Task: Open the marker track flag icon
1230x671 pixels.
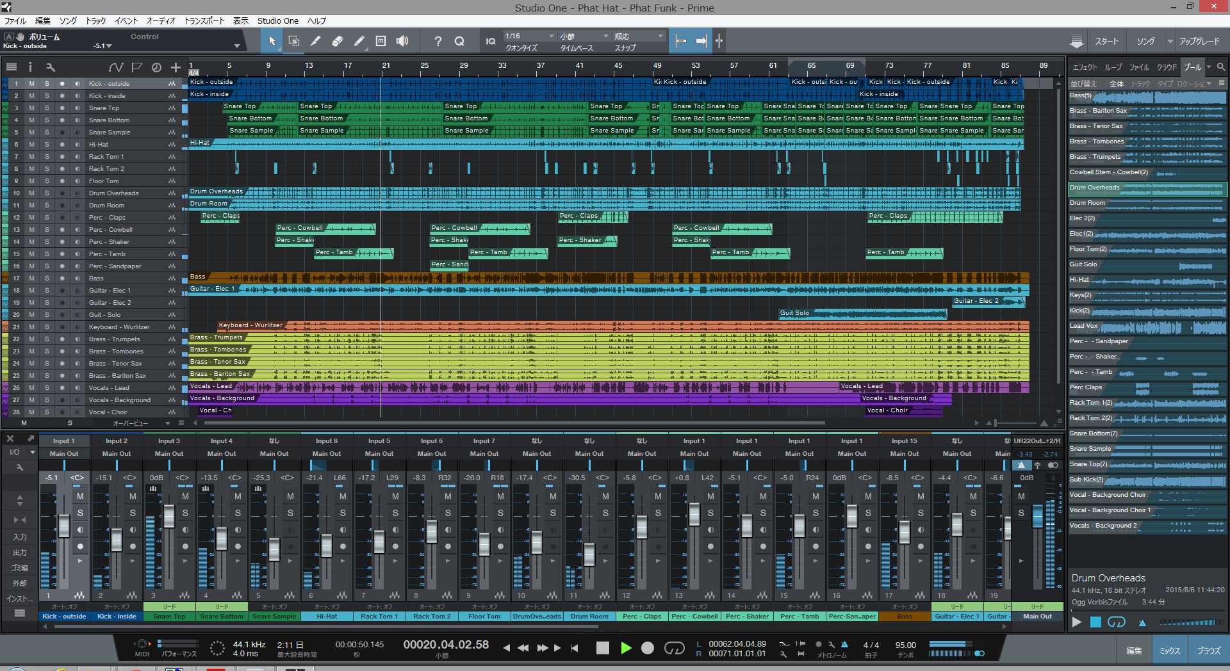Action: (136, 67)
